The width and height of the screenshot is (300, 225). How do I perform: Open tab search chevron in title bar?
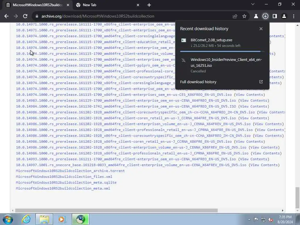tap(253, 4)
